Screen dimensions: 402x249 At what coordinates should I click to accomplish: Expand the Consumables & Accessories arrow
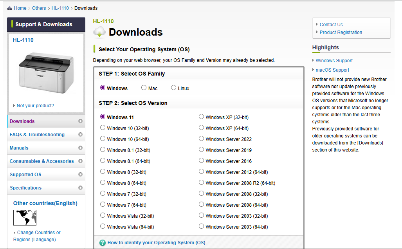coord(80,161)
